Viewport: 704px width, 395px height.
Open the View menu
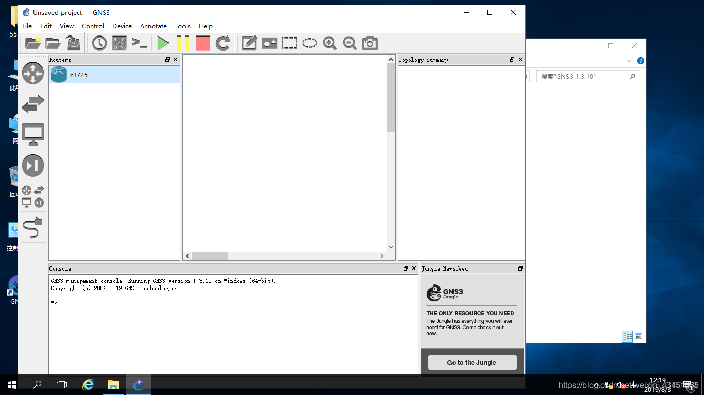(x=66, y=26)
